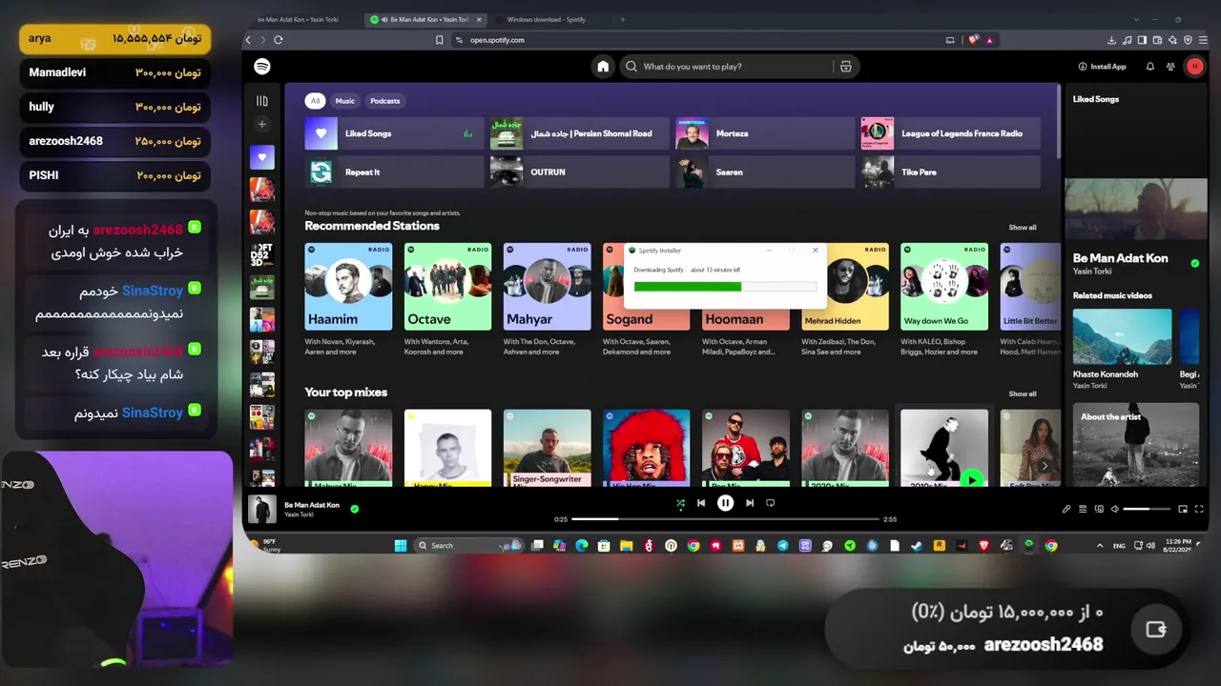Viewport: 1221px width, 686px height.
Task: Open Connect to a device icon
Action: 1099,509
